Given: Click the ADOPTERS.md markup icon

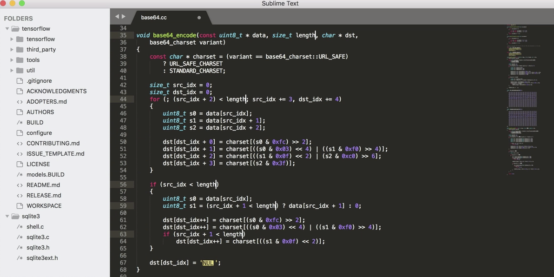Looking at the screenshot, I should pyautogui.click(x=20, y=102).
